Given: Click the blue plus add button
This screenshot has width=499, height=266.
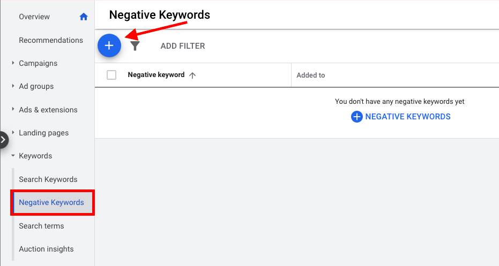Looking at the screenshot, I should click(109, 45).
